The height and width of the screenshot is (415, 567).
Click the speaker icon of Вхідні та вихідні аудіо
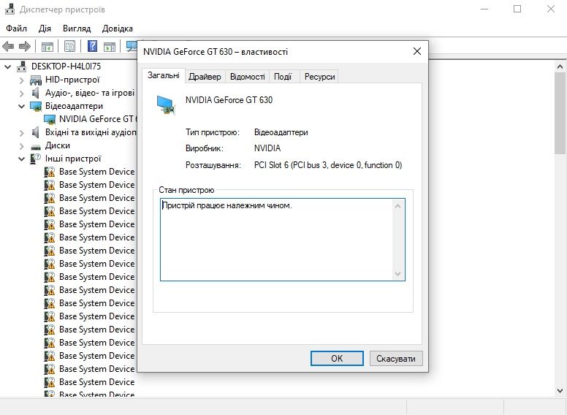(35, 132)
